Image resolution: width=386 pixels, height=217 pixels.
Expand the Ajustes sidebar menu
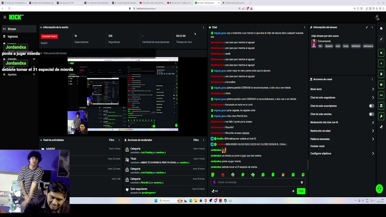coord(19,74)
